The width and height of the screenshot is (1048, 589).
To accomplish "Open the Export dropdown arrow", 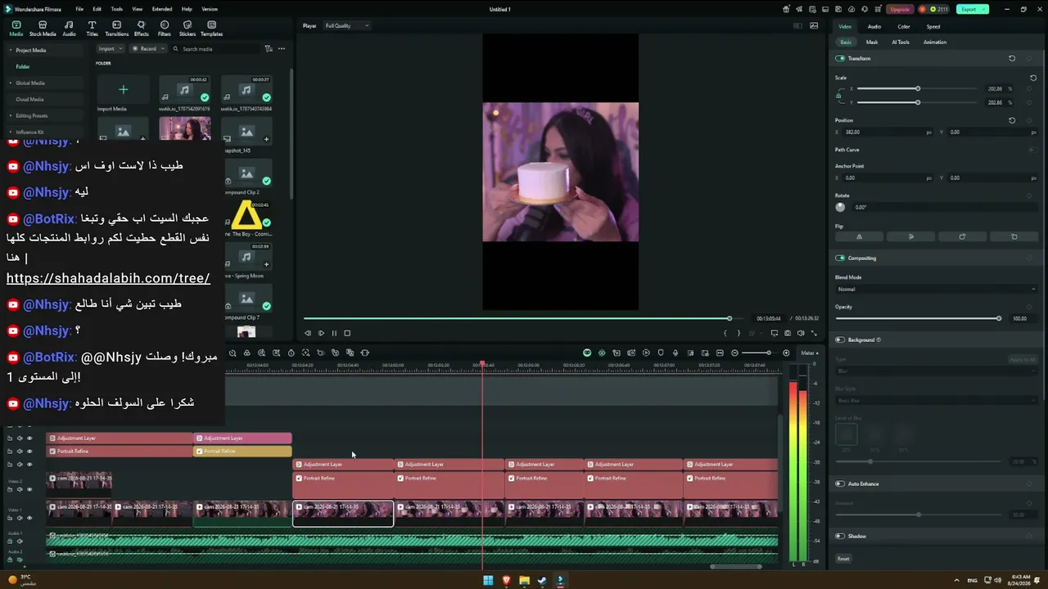I will pyautogui.click(x=984, y=10).
